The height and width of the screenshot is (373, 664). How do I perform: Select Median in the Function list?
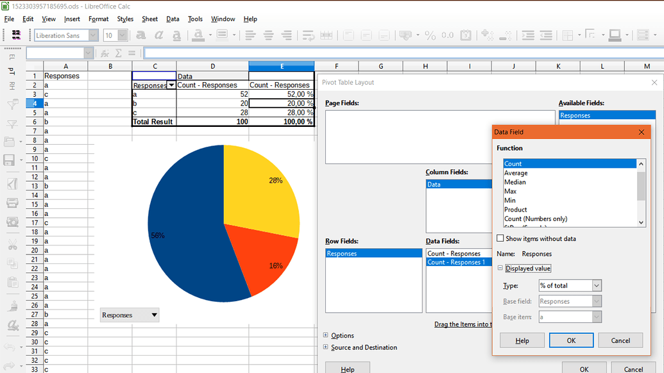(570, 182)
